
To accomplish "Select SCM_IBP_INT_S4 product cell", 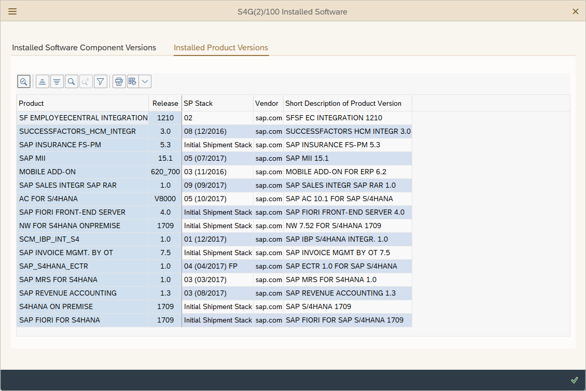I will pyautogui.click(x=82, y=239).
